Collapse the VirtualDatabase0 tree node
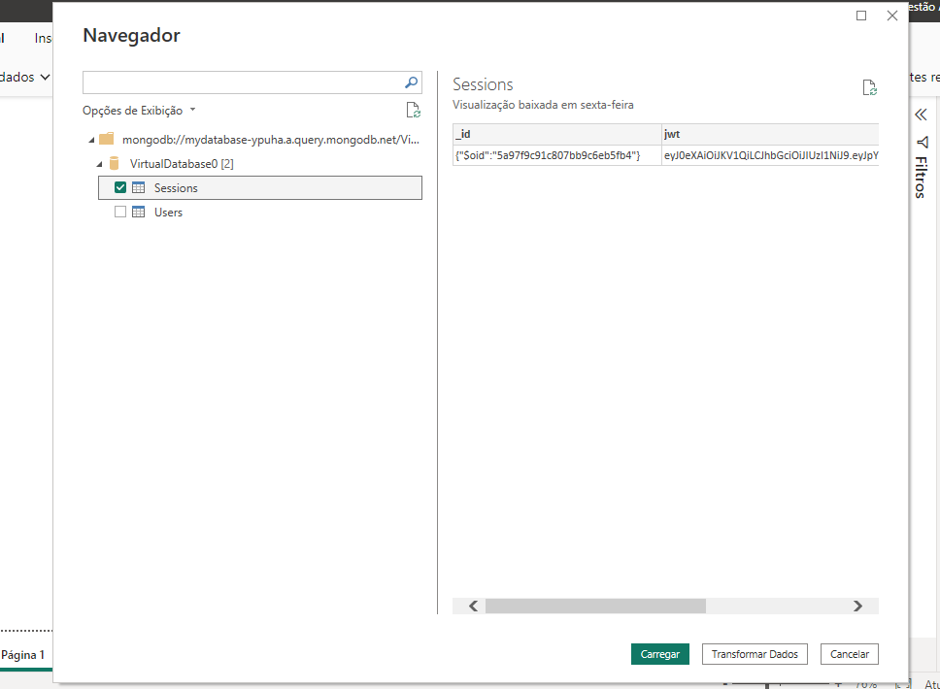This screenshot has height=689, width=940. pos(99,164)
